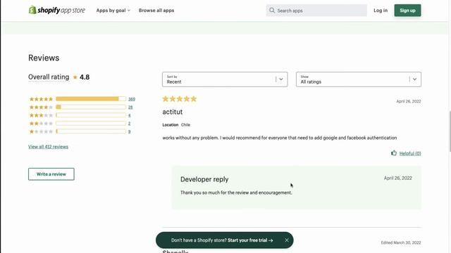Click the one-star rating bar
Screen dimensions: 451x253
pyautogui.click(x=91, y=131)
